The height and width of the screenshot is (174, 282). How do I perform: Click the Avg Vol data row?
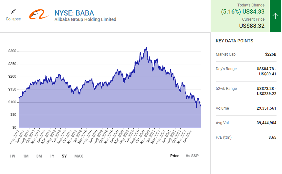(x=246, y=123)
